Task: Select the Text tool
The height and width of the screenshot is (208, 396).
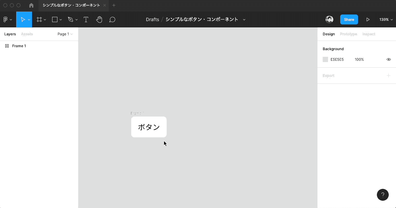Action: click(x=86, y=19)
